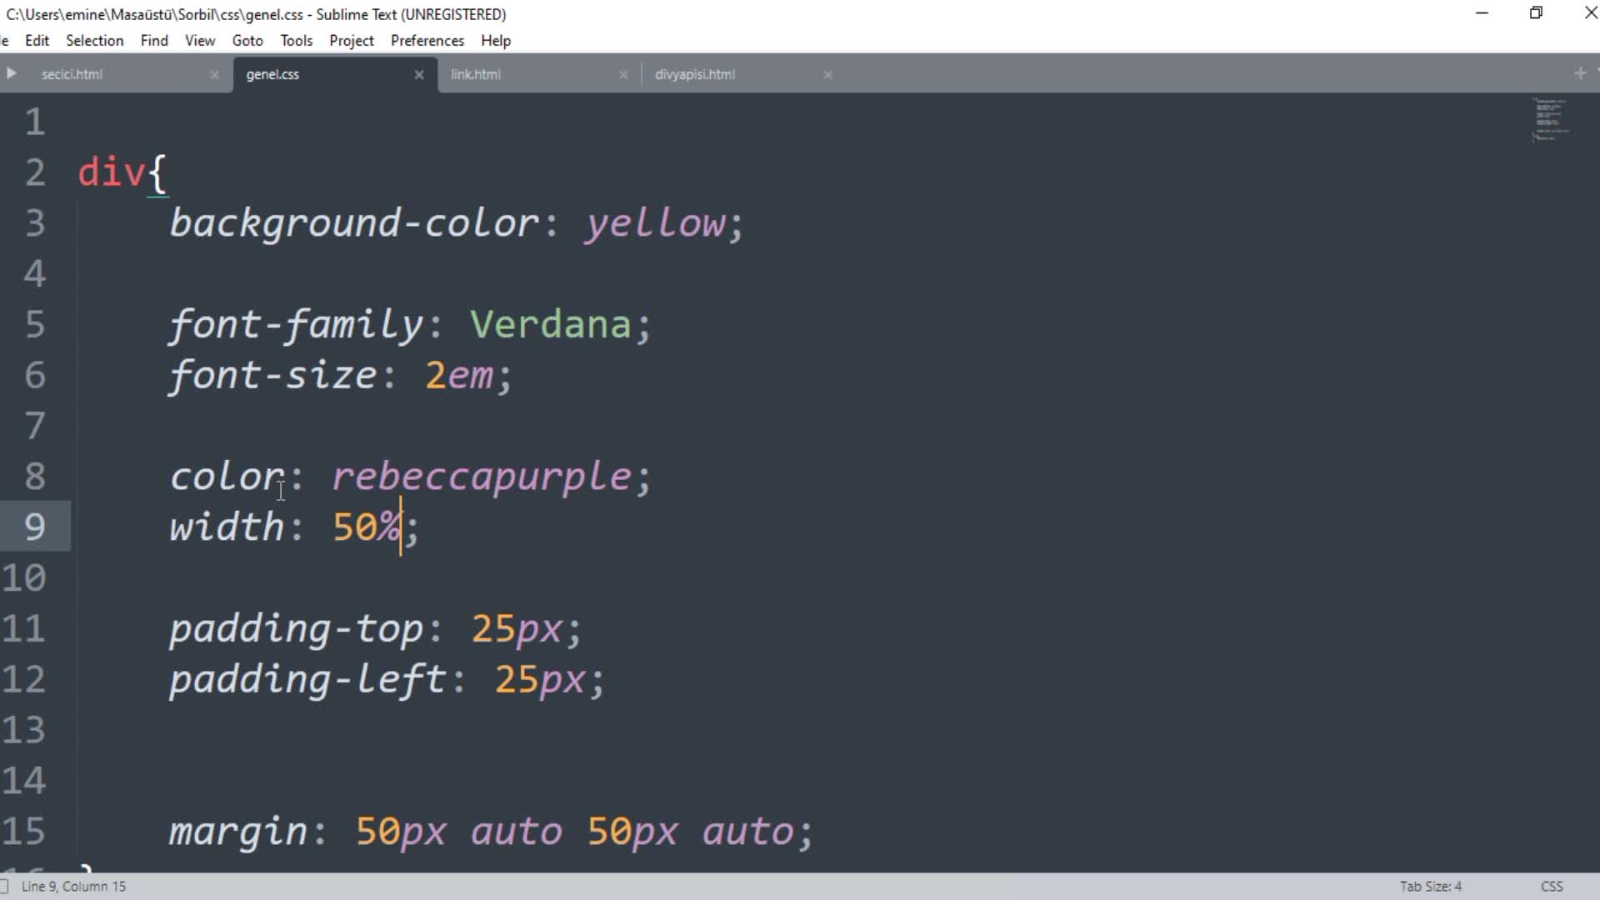Click line number 2 in gutter
1600x900 pixels.
(x=34, y=172)
